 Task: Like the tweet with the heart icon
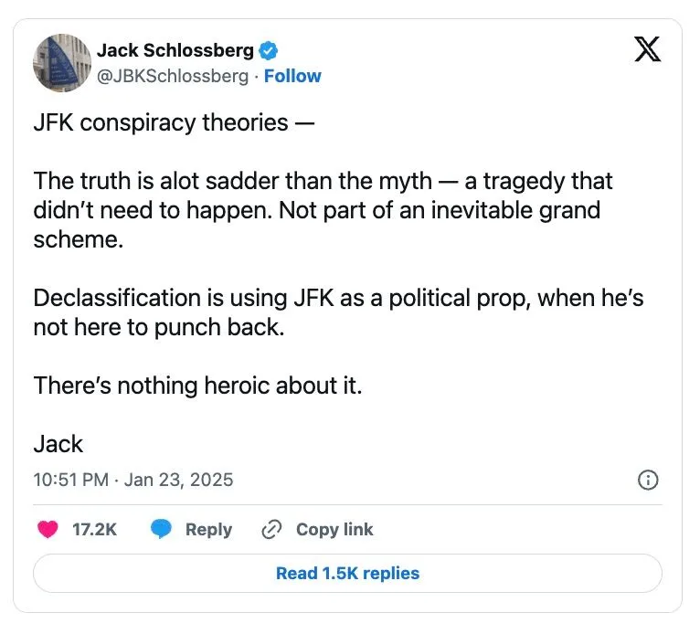point(48,530)
